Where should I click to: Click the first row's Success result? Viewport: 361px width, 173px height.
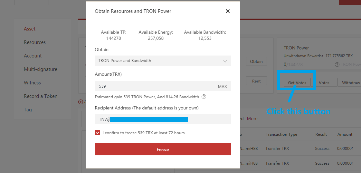[322, 149]
